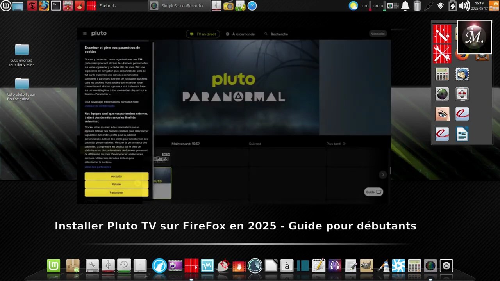This screenshot has height=281, width=500.
Task: Click the calculator icon in right side panel
Action: [442, 74]
